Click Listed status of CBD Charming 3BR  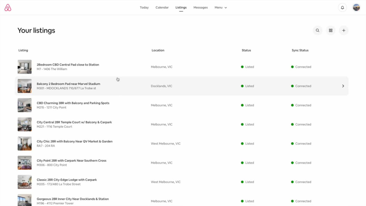(x=247, y=105)
